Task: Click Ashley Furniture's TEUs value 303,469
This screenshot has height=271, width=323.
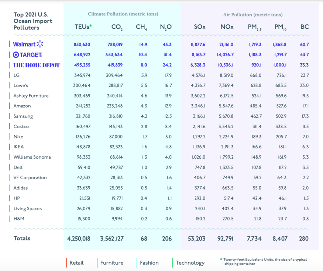Action: tap(82, 96)
